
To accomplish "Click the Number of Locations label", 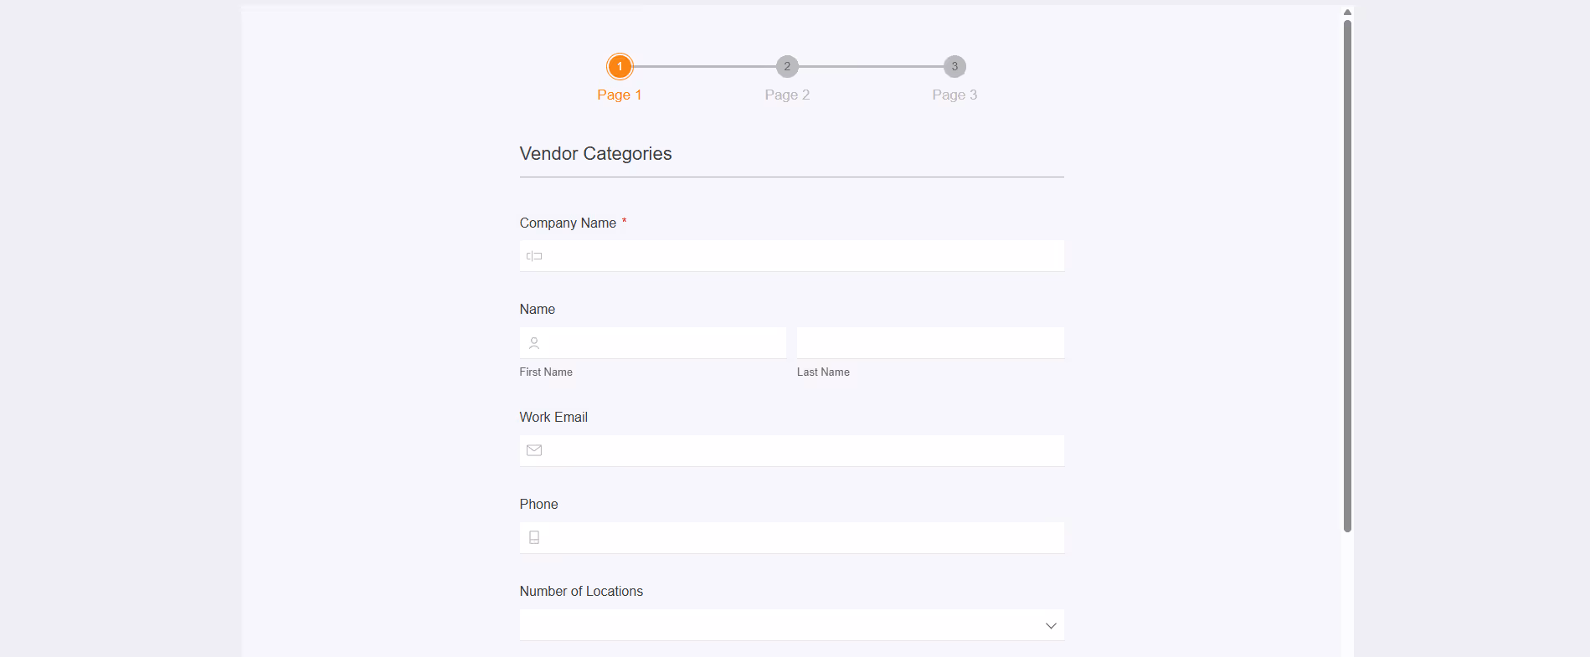I will [x=581, y=591].
